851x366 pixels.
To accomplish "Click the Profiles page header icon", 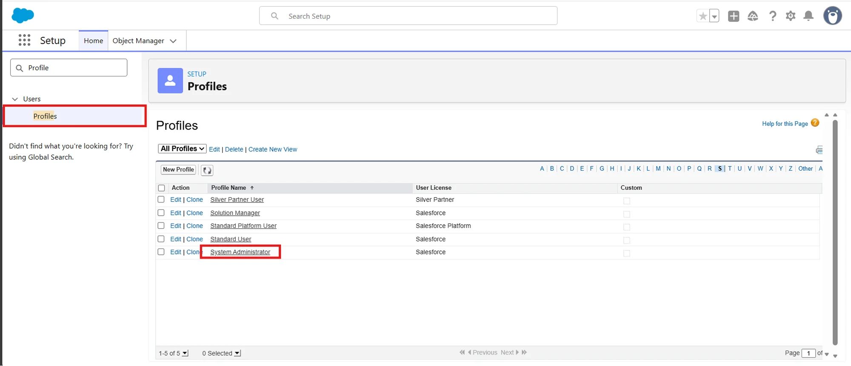I will click(170, 81).
